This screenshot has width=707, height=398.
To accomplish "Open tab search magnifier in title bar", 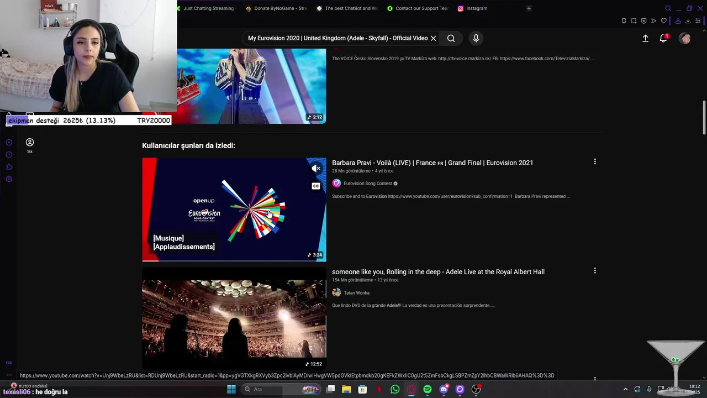I will pyautogui.click(x=668, y=8).
